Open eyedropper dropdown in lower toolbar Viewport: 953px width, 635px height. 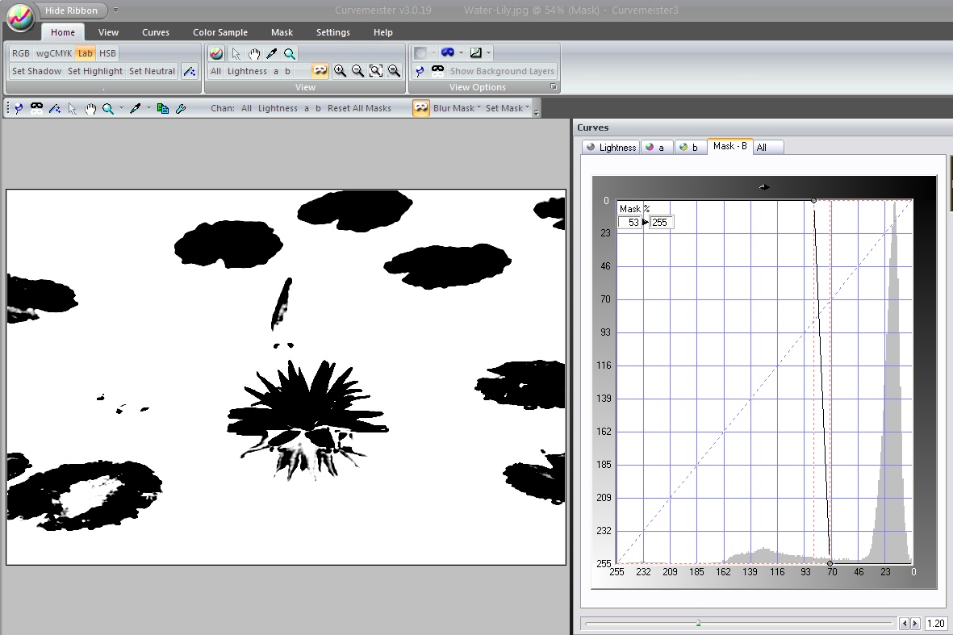click(148, 108)
